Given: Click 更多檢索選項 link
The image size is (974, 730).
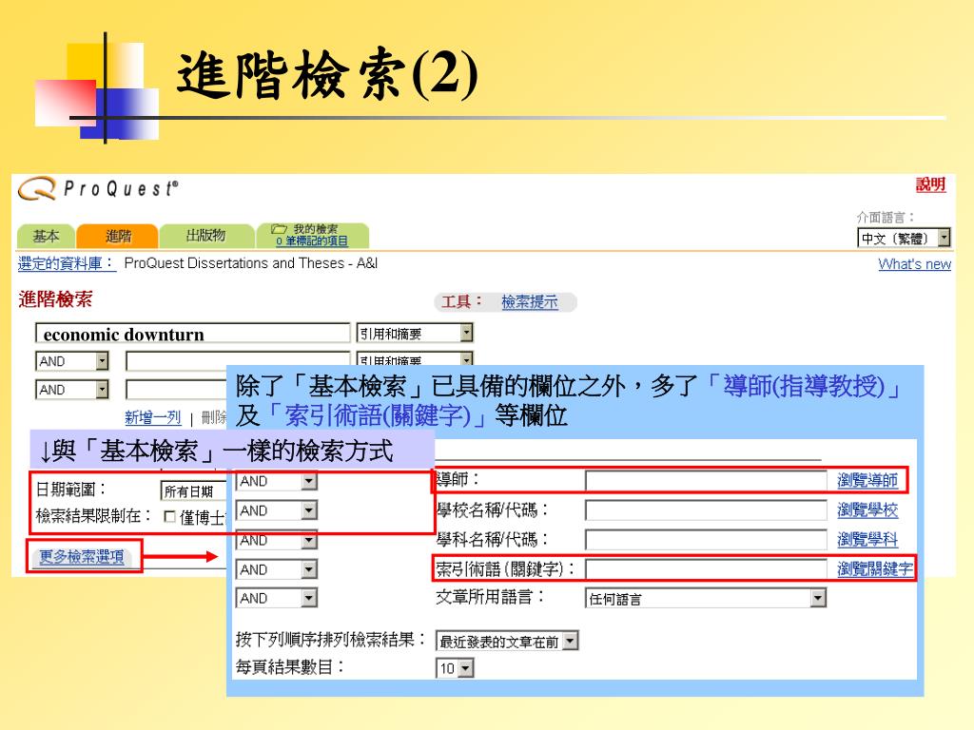Looking at the screenshot, I should (82, 556).
